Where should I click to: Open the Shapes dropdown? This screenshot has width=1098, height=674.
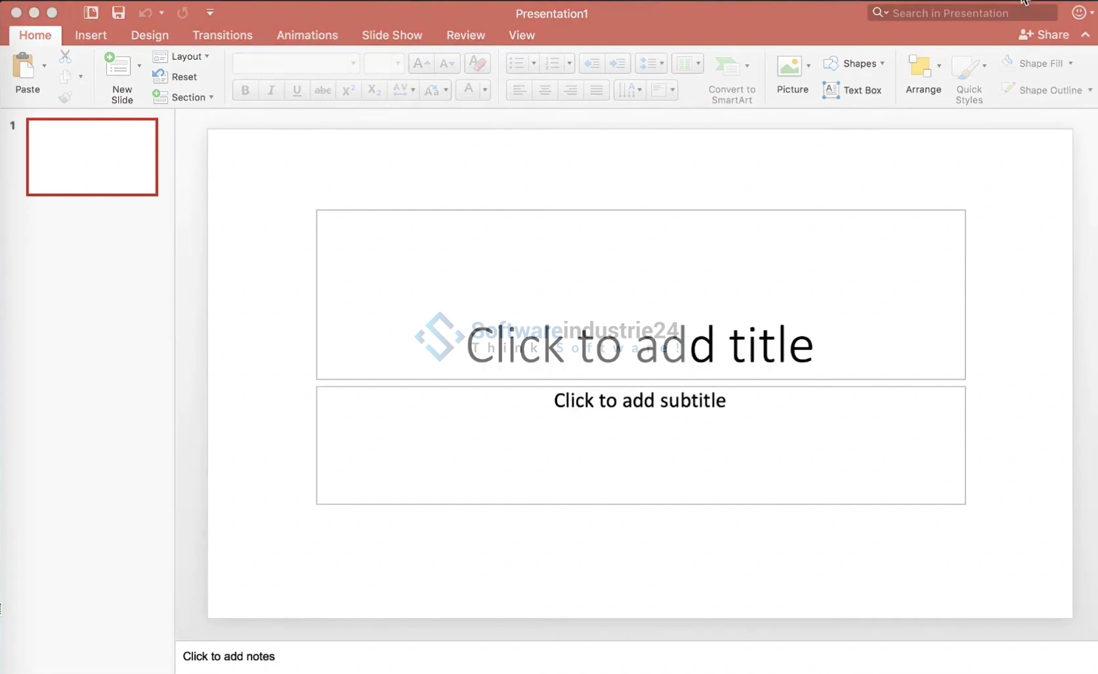coord(854,64)
